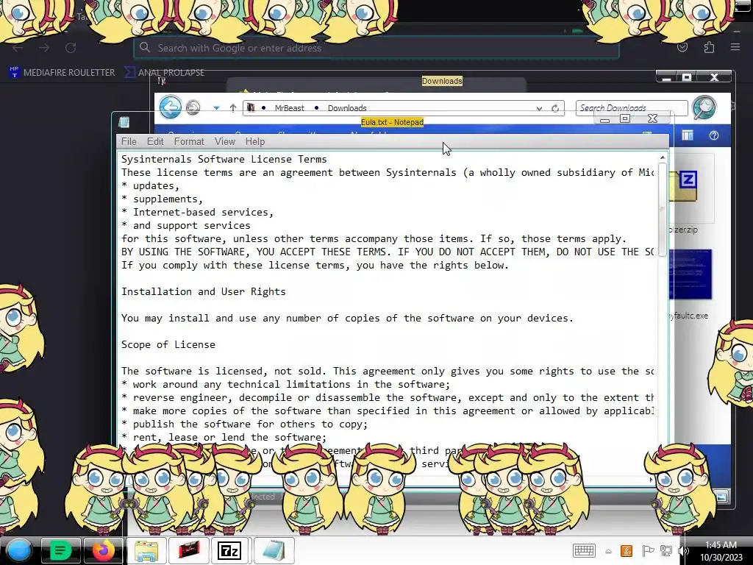Viewport: 753px width, 565px height.
Task: Click the Forward arrow in Downloads explorer
Action: pyautogui.click(x=193, y=107)
